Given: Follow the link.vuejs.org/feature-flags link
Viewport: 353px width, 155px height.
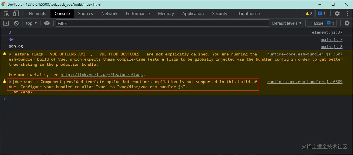Looking at the screenshot, I should point(102,75).
